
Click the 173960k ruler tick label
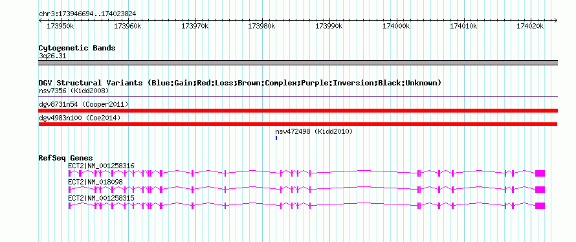click(127, 26)
